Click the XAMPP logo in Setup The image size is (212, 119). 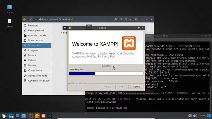coord(129,43)
